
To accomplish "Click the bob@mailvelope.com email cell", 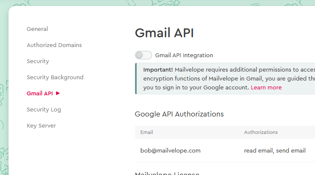I will (x=170, y=150).
